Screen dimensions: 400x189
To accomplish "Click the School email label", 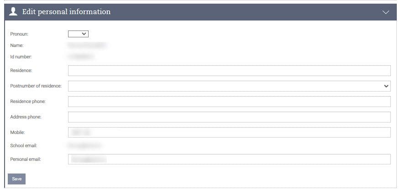I will pyautogui.click(x=23, y=146).
